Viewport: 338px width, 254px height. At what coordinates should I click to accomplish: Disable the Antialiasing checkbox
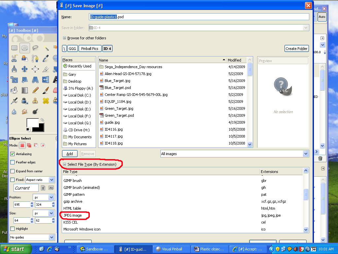(x=13, y=154)
